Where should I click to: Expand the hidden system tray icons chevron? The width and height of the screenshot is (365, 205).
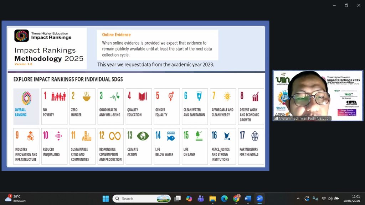(298, 199)
